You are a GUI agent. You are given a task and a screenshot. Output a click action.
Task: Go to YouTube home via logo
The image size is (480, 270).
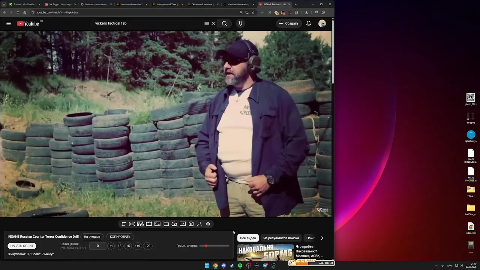[28, 24]
